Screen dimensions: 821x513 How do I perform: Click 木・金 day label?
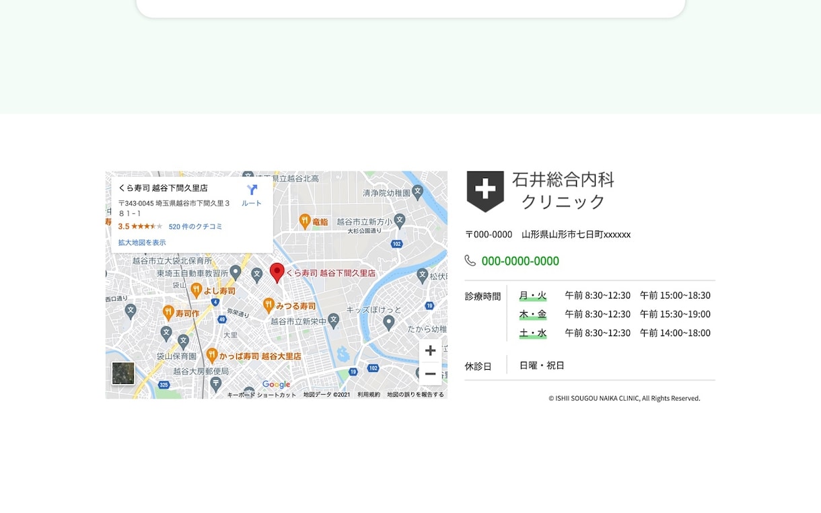click(533, 314)
